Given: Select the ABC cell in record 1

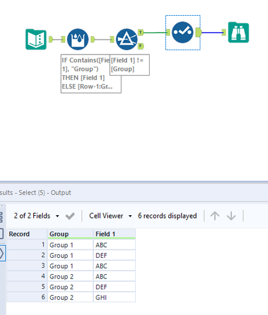Looking at the screenshot, I should (x=115, y=245).
